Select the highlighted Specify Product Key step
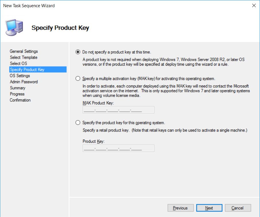The width and height of the screenshot is (260, 217). (38, 69)
